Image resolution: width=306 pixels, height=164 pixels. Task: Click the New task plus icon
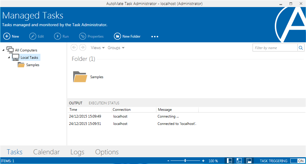point(7,36)
